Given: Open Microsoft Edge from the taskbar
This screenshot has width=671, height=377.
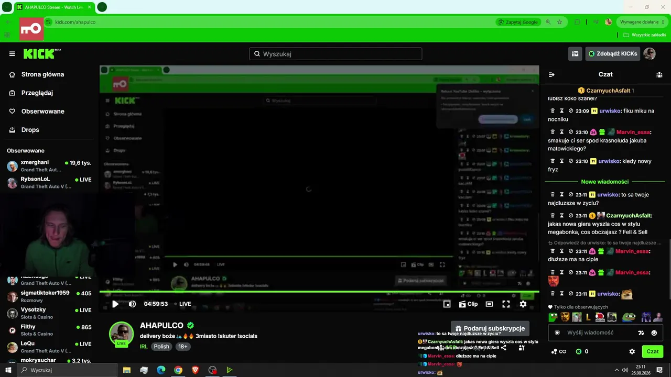Looking at the screenshot, I should 161,370.
